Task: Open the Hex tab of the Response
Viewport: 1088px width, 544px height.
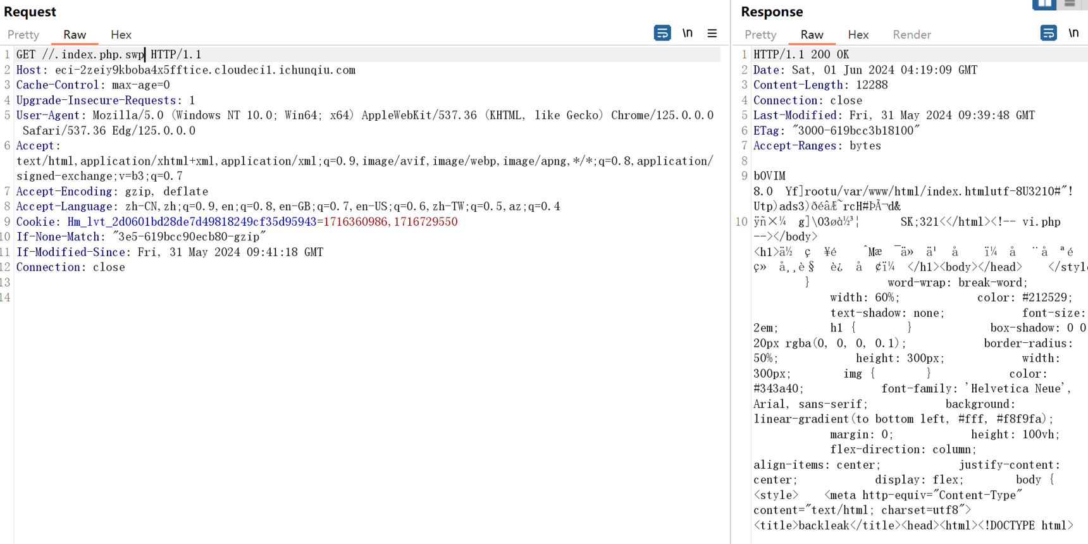Action: [858, 35]
